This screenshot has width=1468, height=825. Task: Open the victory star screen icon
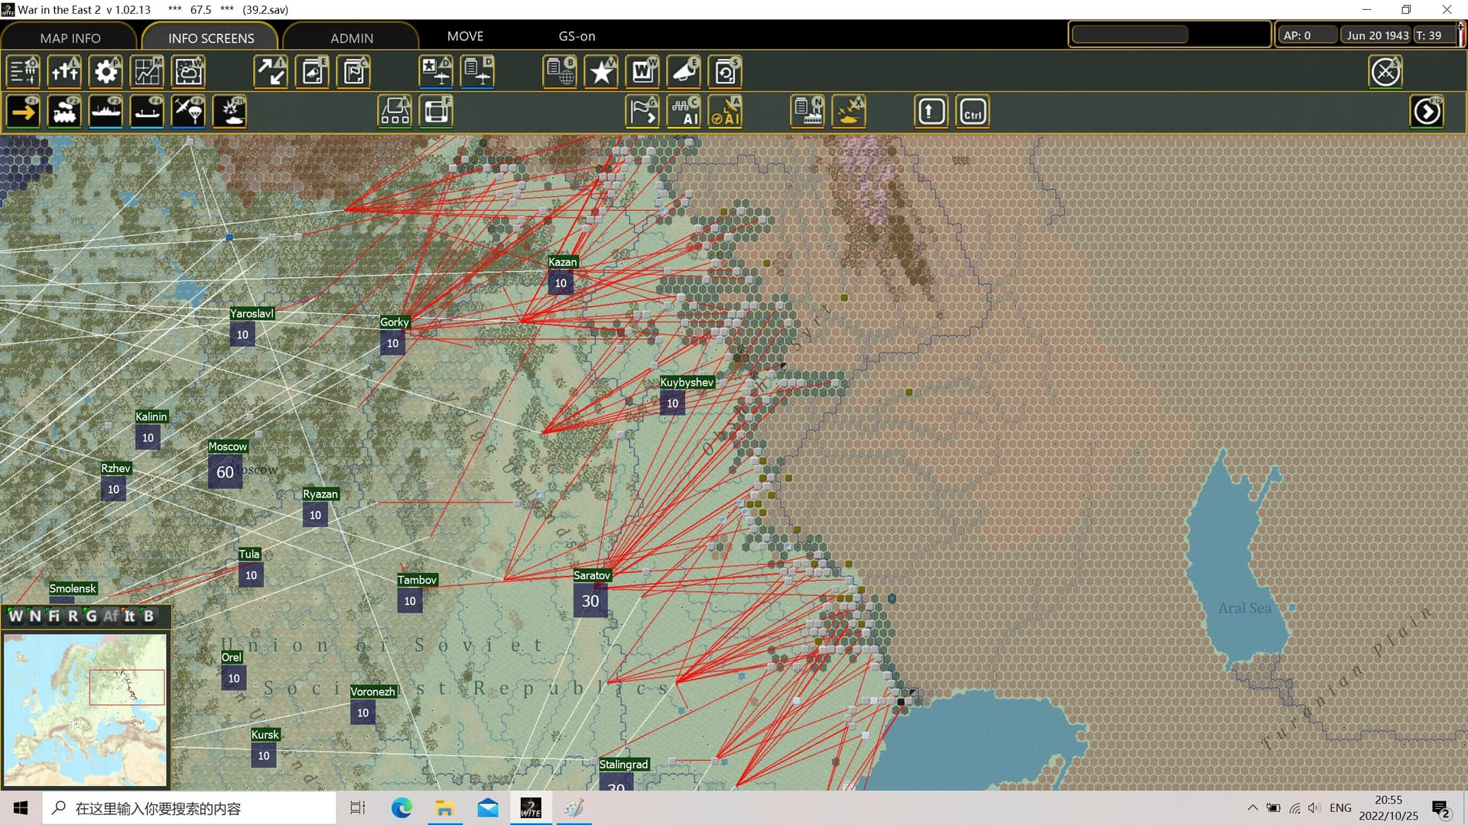point(602,72)
